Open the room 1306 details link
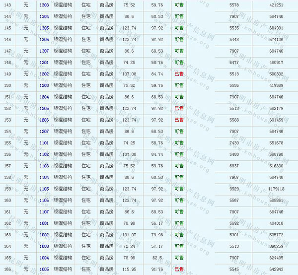The width and height of the screenshot is (298, 275). 44,40
